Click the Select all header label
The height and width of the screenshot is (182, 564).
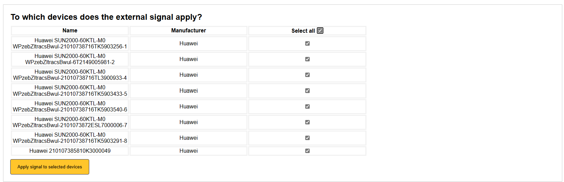pos(303,31)
